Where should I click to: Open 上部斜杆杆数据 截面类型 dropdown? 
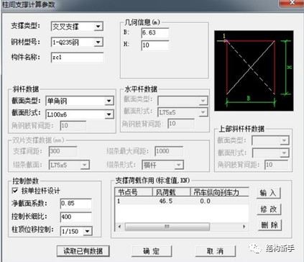pos(270,140)
